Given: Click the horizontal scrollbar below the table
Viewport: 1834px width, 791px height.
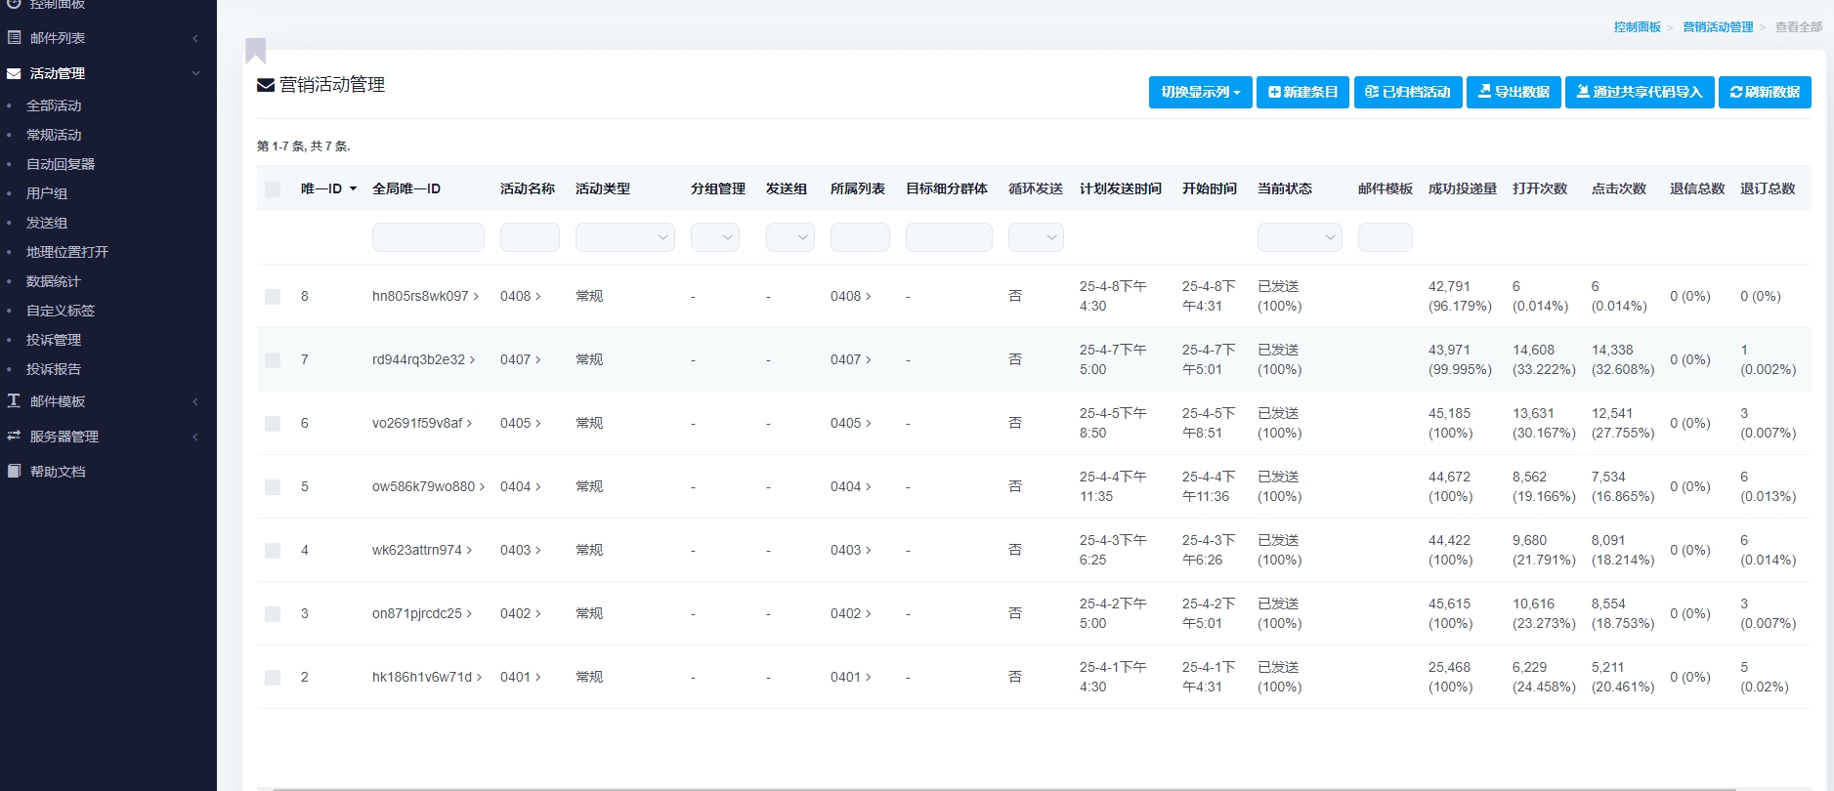Looking at the screenshot, I should (x=1004, y=788).
